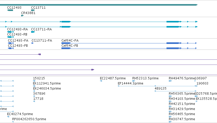Select the CG12493 gene feature
Image resolution: width=217 pixels, height=123 pixels.
10,10
